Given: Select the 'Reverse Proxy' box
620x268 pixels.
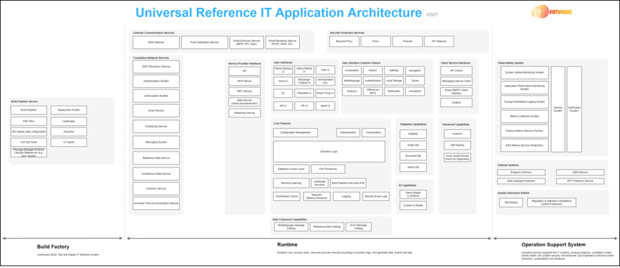Looking at the screenshot, I should [x=345, y=41].
